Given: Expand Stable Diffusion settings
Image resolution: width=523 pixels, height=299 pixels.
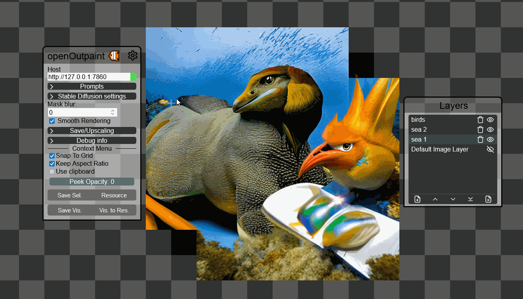Looking at the screenshot, I should tap(92, 96).
